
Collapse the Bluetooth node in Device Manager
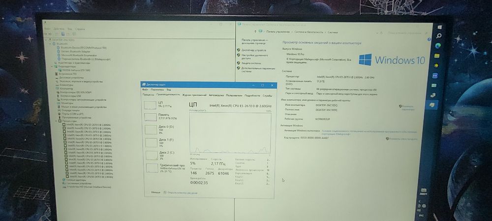click(50, 44)
